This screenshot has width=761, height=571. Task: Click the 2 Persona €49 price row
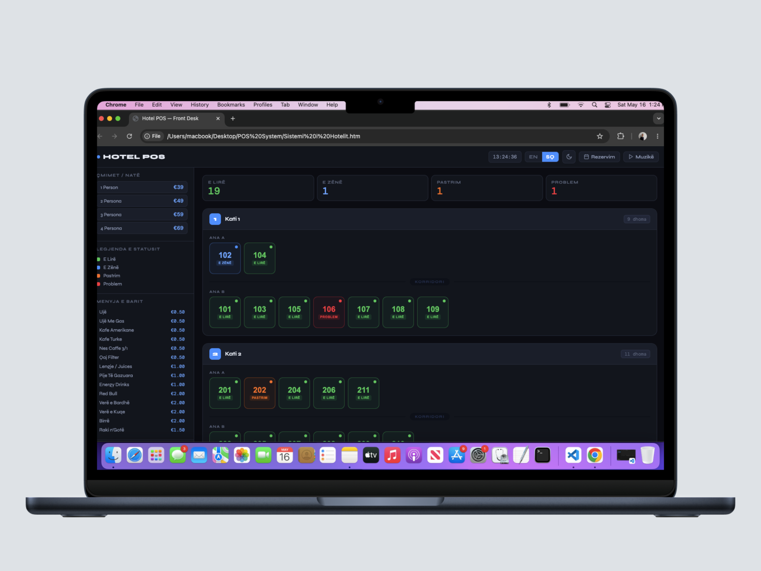click(x=142, y=201)
